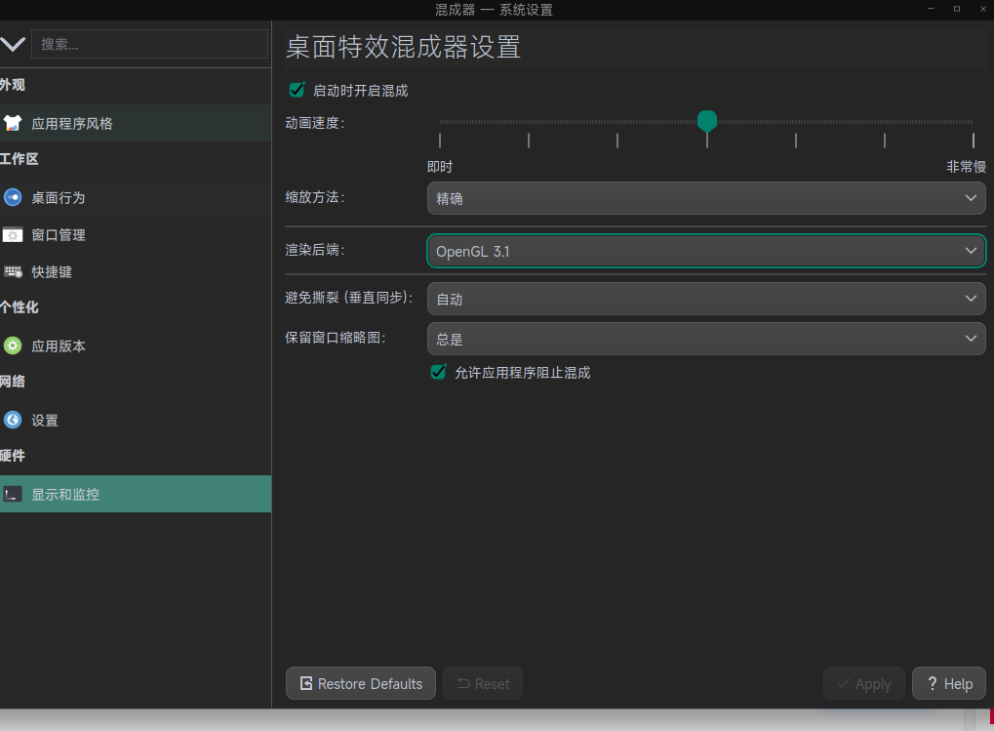The image size is (994, 731).
Task: Click the green application version icon
Action: click(x=13, y=345)
